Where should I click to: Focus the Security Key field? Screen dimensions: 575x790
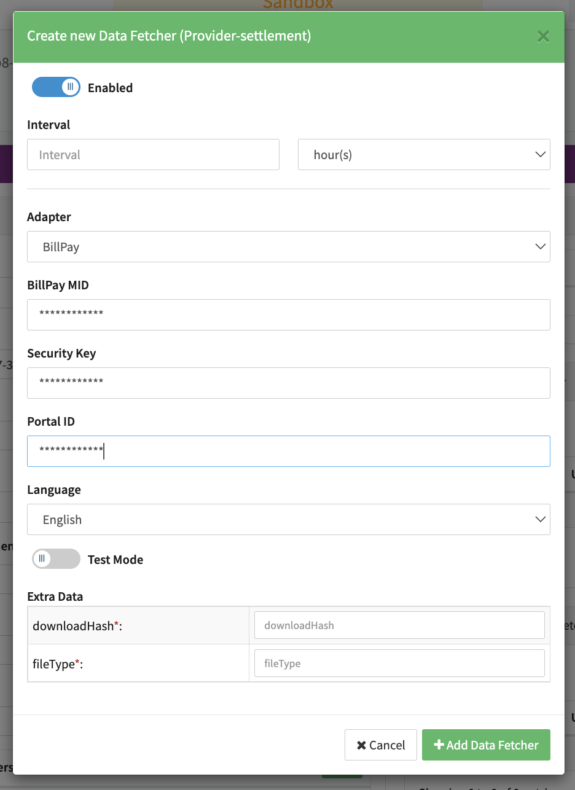pos(288,383)
